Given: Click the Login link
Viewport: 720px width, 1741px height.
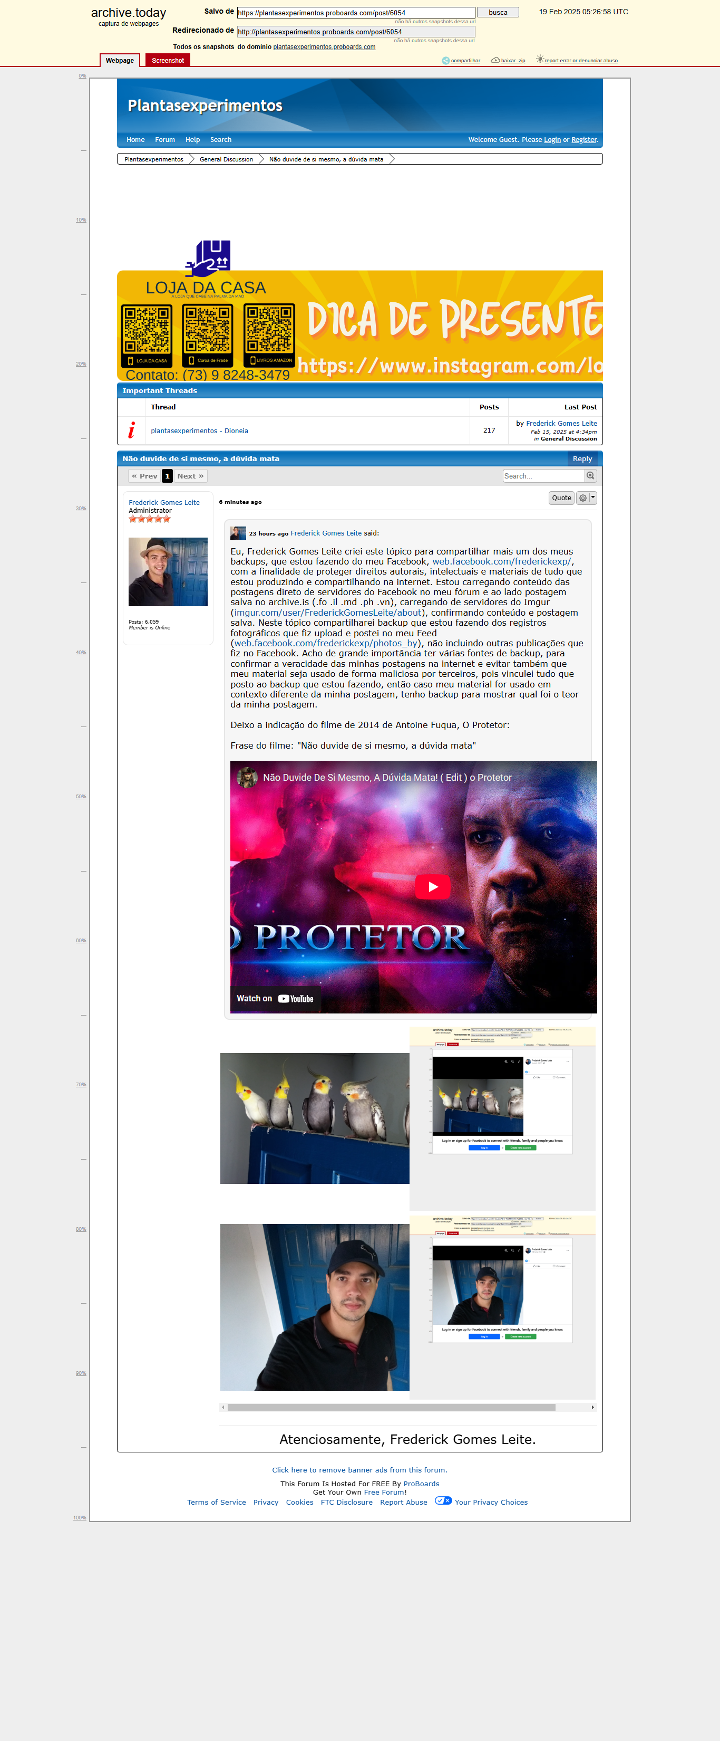Looking at the screenshot, I should (x=552, y=140).
